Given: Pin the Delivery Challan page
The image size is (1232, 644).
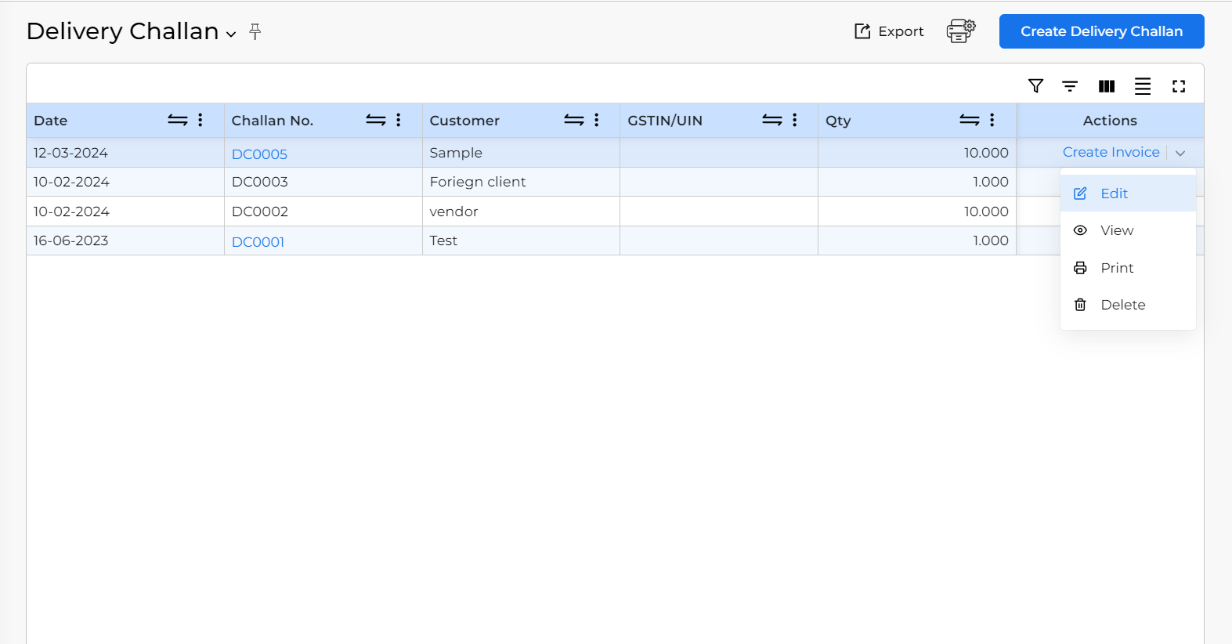Looking at the screenshot, I should click(x=255, y=31).
